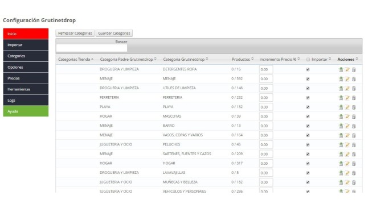Click import icon for BARRO row
The width and height of the screenshot is (368, 208).
pos(341,126)
